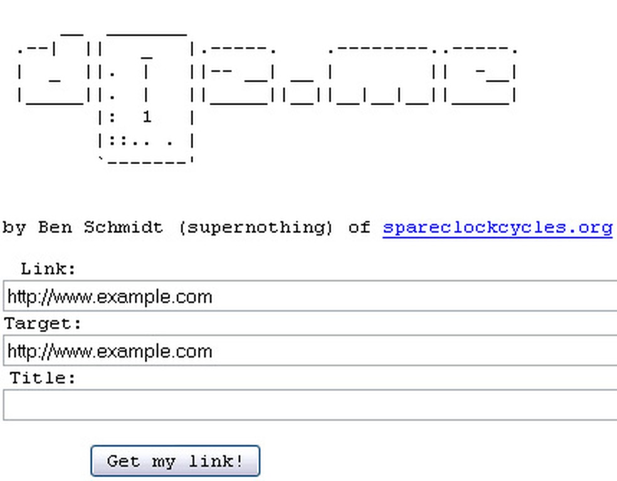Click the "1" inside the ASCII zero
617x481 pixels.
coord(147,117)
